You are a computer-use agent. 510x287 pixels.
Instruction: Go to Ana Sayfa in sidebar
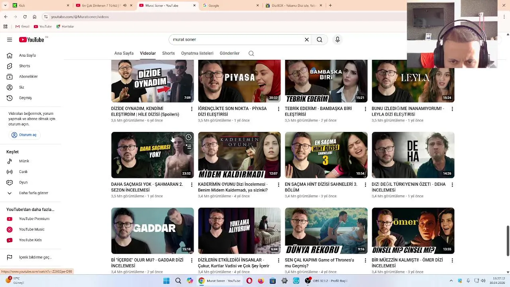(x=28, y=55)
